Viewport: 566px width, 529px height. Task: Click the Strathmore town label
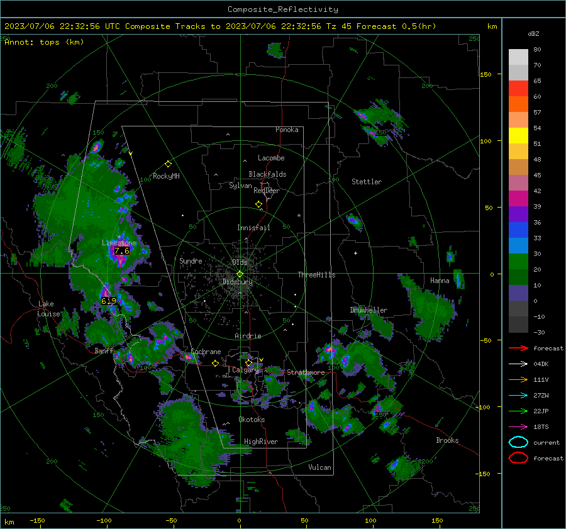[306, 372]
